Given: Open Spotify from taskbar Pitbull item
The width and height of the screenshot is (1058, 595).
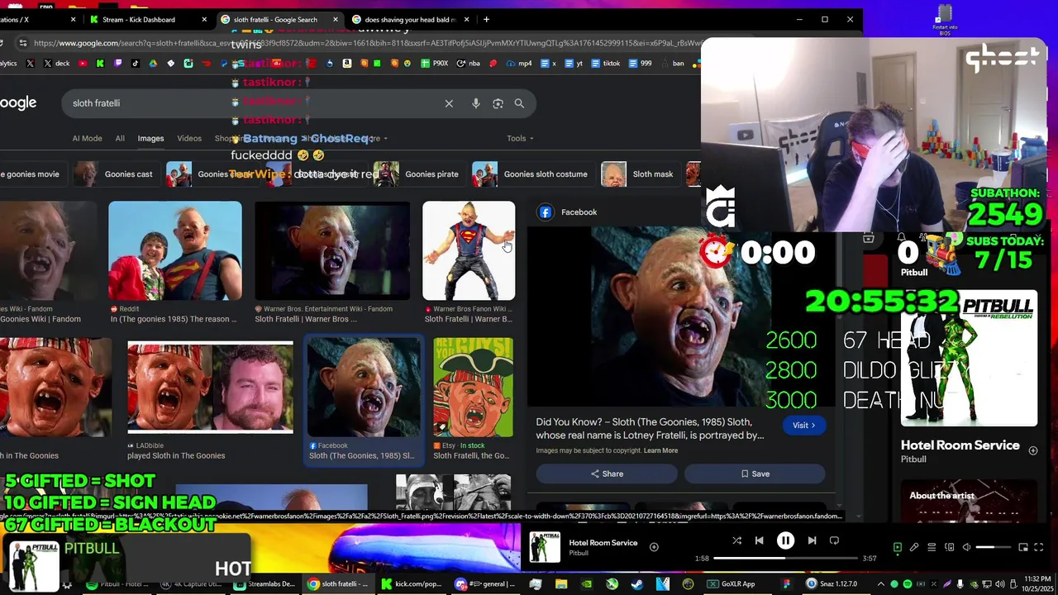Looking at the screenshot, I should (119, 584).
